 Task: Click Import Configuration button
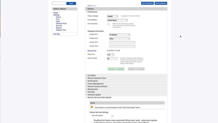(x=147, y=3)
